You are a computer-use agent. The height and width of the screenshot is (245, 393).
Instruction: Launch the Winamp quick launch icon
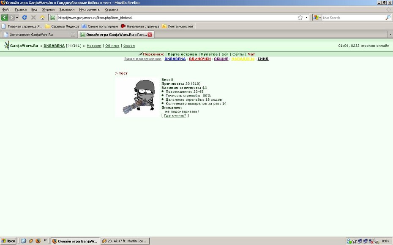click(31, 241)
